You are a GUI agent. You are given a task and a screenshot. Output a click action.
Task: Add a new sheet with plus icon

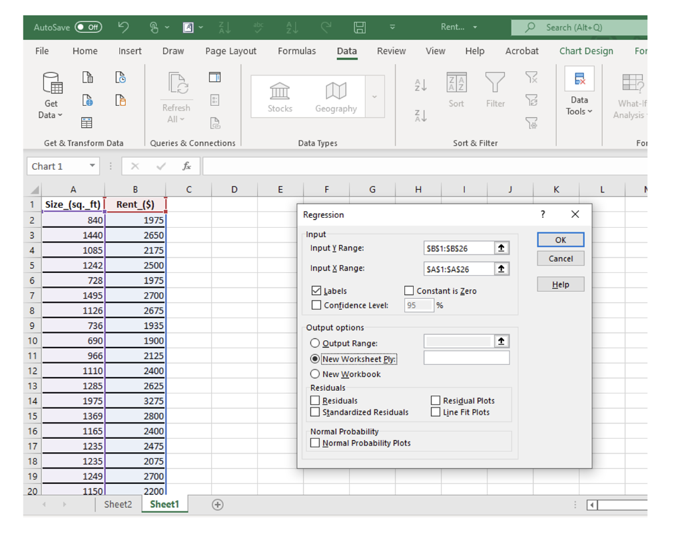click(x=217, y=505)
